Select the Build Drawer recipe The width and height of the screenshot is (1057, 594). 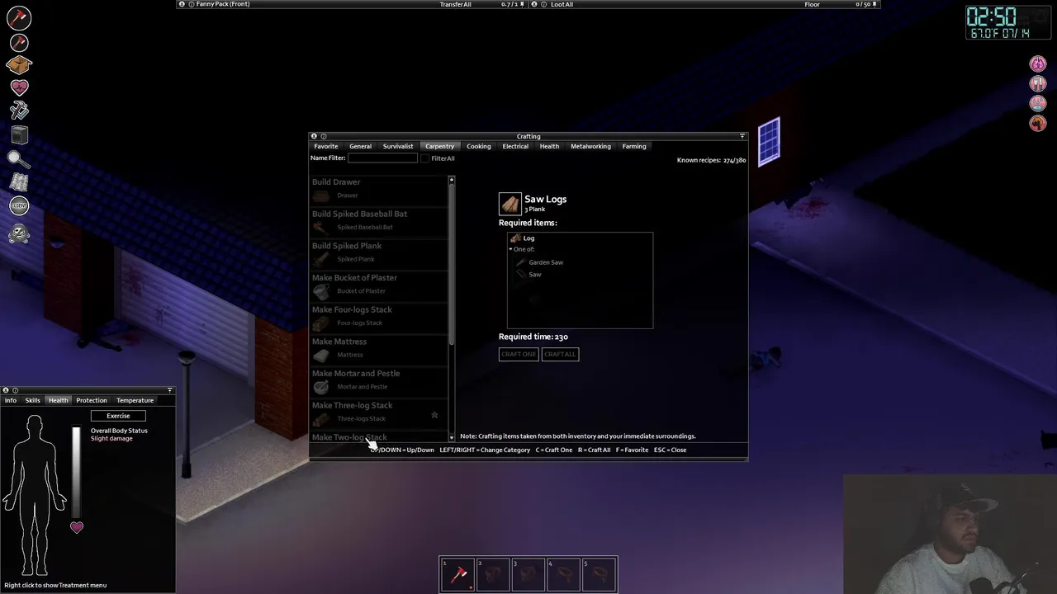pos(378,189)
